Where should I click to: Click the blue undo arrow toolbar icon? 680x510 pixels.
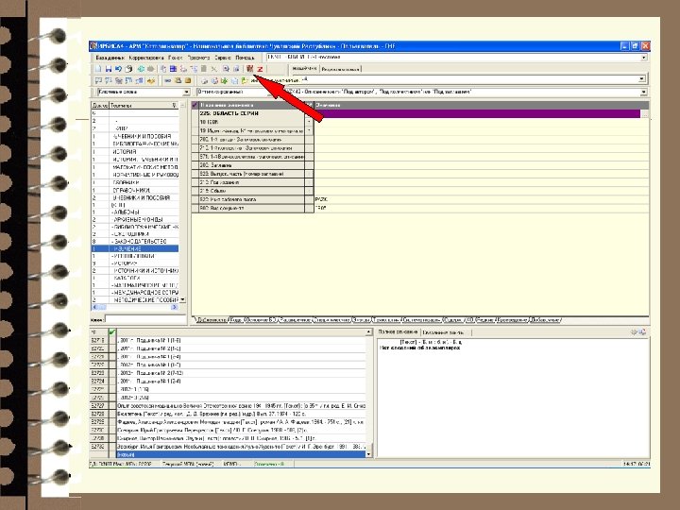(118, 69)
